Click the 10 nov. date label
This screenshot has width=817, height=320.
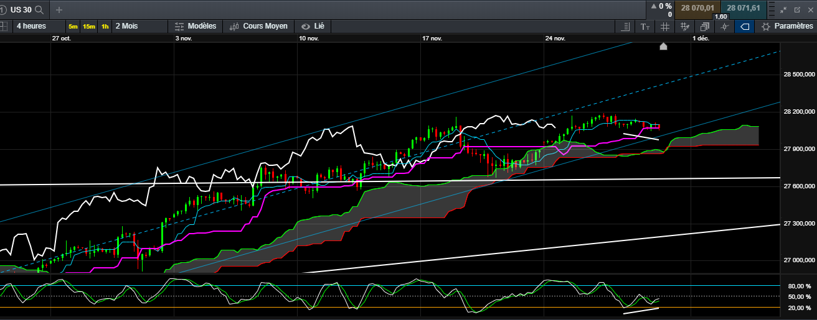309,38
